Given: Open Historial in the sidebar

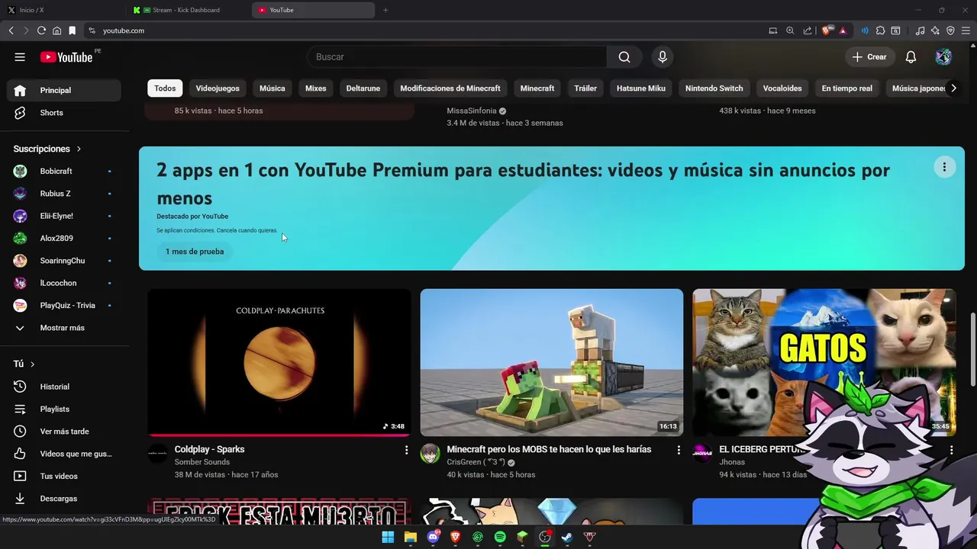Looking at the screenshot, I should tap(64, 387).
